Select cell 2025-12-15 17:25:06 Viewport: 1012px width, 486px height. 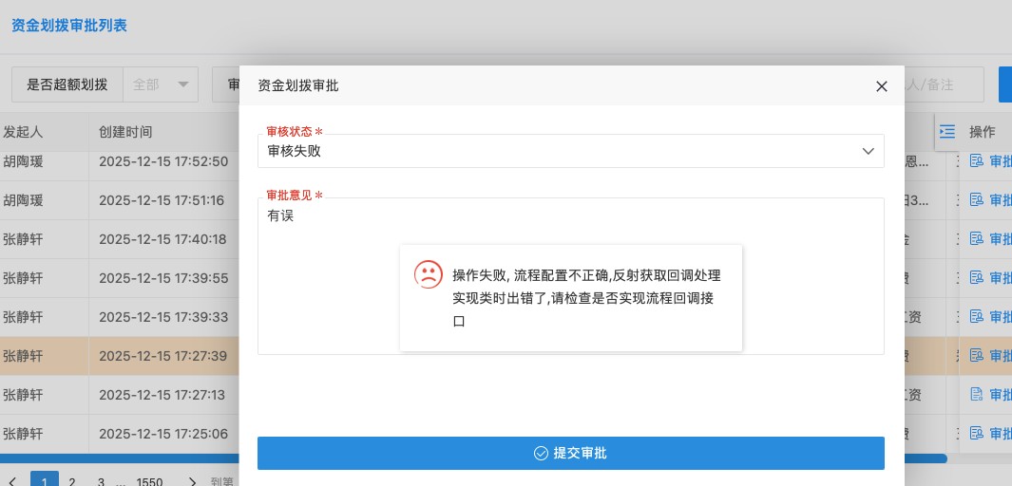point(163,433)
